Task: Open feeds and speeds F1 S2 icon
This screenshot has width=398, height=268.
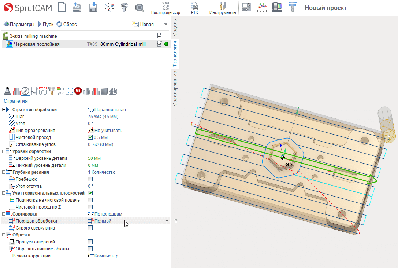Action: tap(60, 91)
